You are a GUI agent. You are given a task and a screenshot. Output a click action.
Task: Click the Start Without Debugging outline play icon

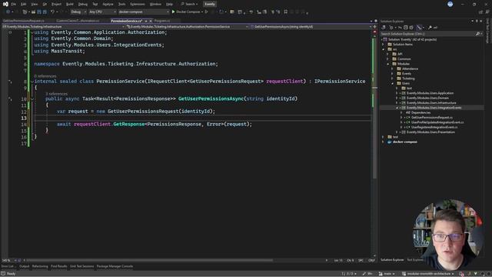(206, 12)
